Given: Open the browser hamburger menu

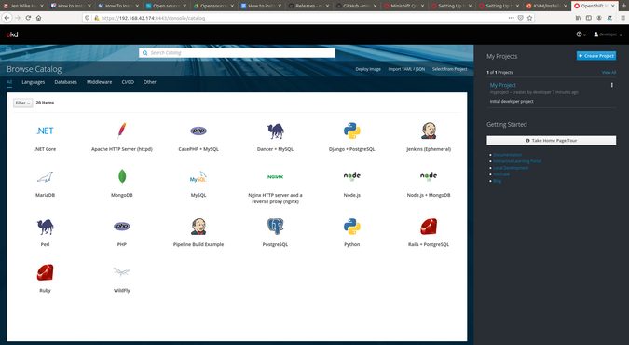Looking at the screenshot, I should tap(623, 18).
